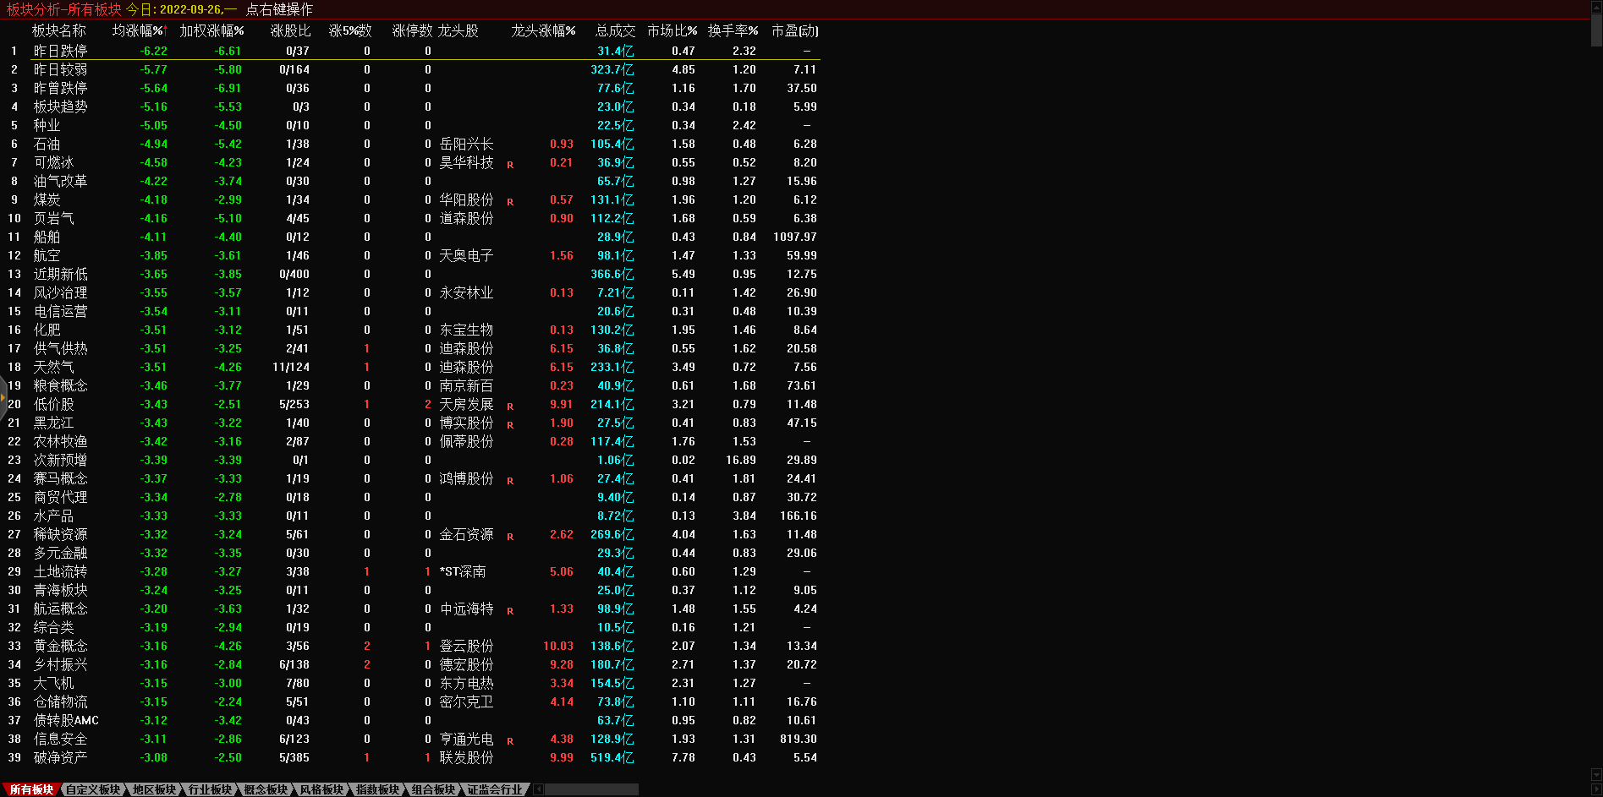Sort by 换手率% column header
Viewport: 1603px width, 797px height.
tap(733, 30)
